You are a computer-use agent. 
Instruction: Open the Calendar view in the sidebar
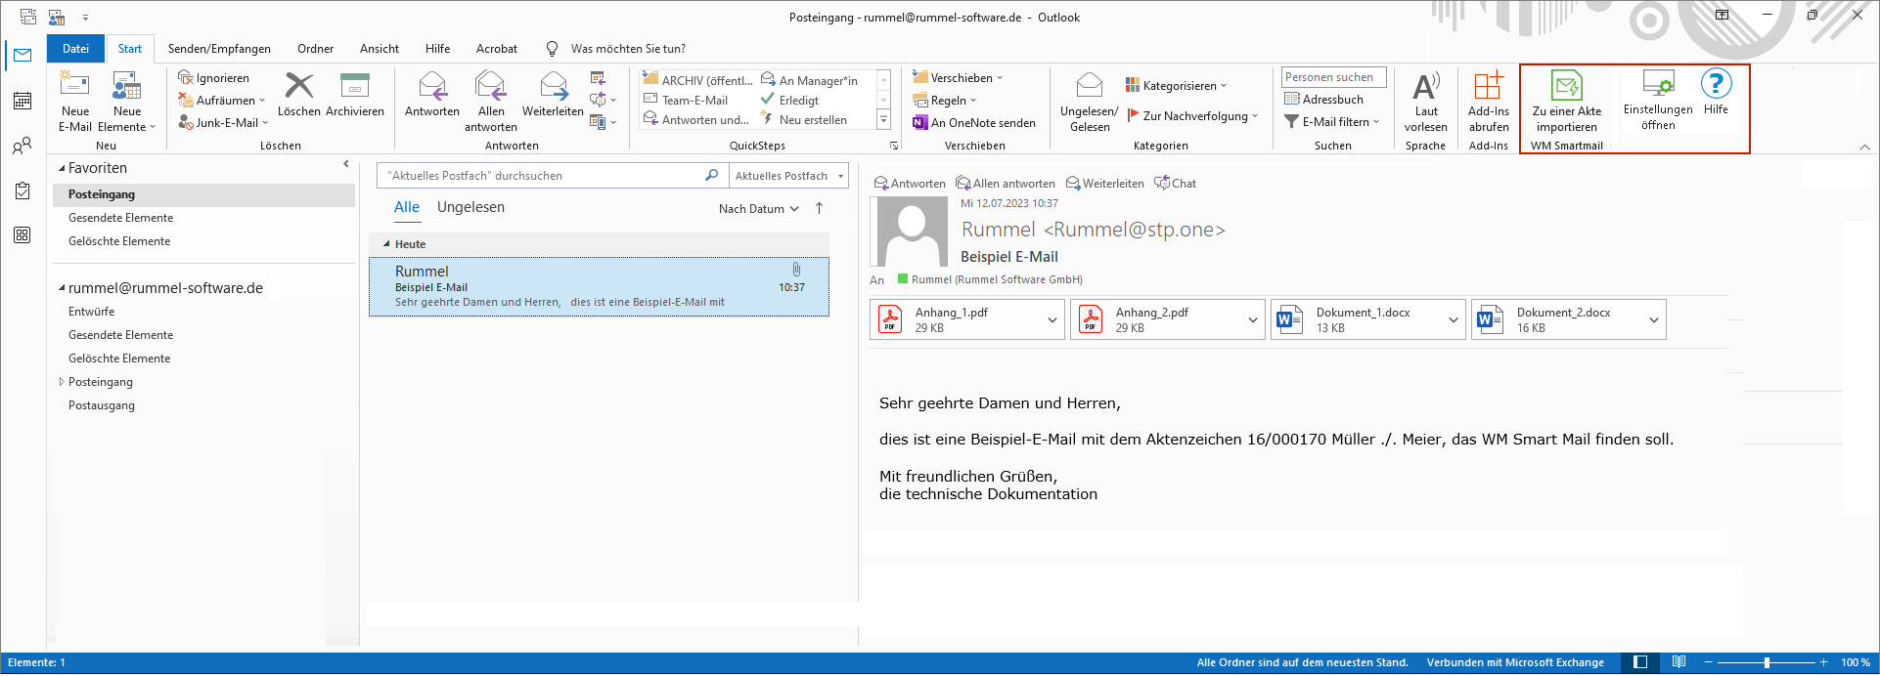[22, 101]
